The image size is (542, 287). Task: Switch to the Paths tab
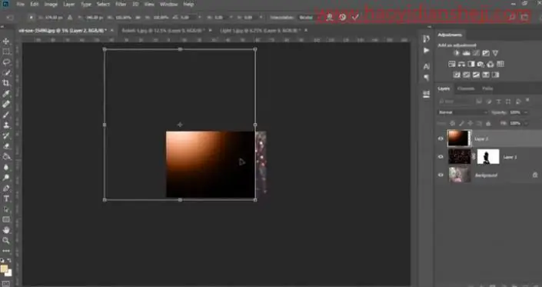coord(487,88)
